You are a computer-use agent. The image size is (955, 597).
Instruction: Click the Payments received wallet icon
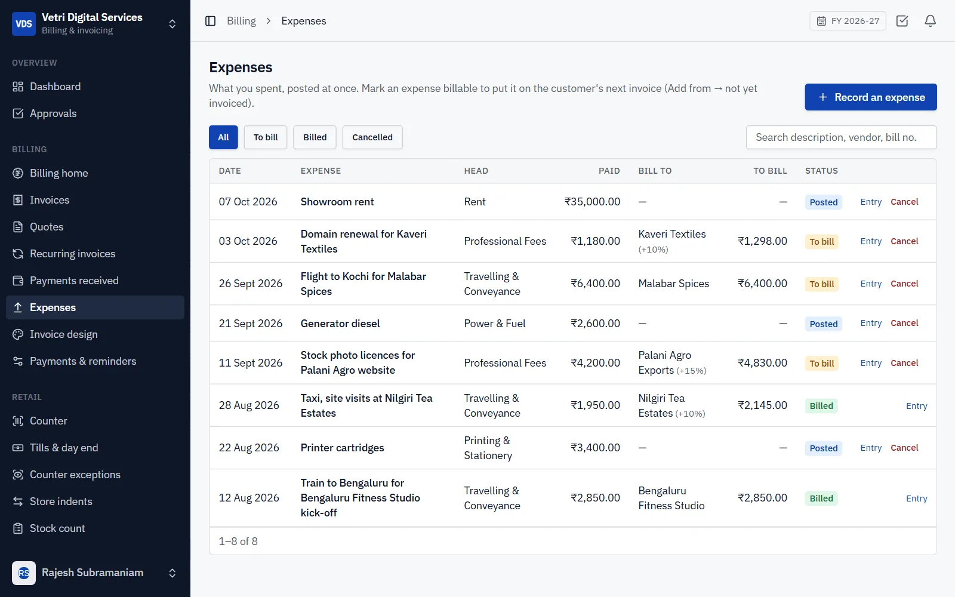click(x=18, y=281)
